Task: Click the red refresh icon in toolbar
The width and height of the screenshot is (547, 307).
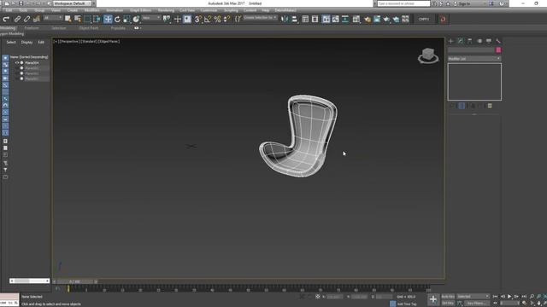Action: tap(443, 19)
